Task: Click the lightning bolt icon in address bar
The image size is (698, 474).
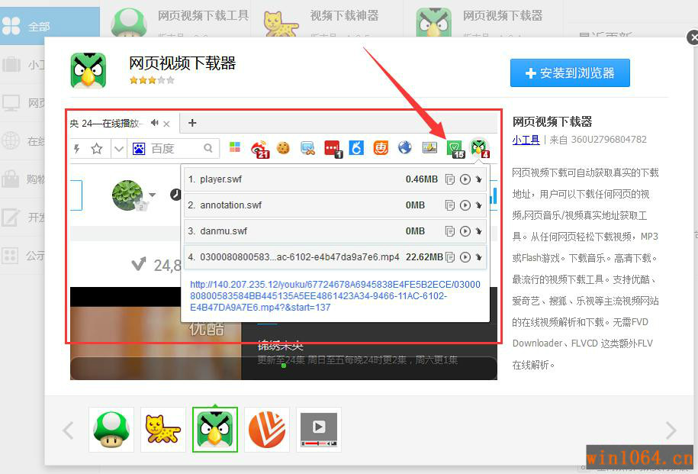Action: (x=76, y=148)
